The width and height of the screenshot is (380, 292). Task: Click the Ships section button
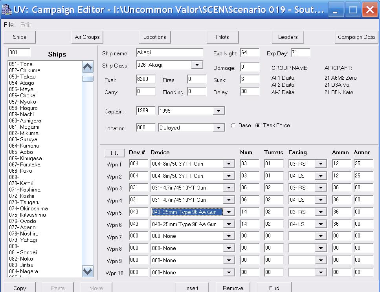point(20,37)
